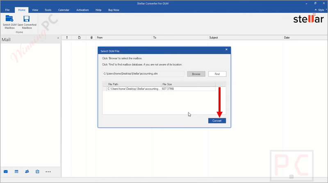Open the File menu
Image resolution: width=328 pixels, height=183 pixels.
(7, 10)
